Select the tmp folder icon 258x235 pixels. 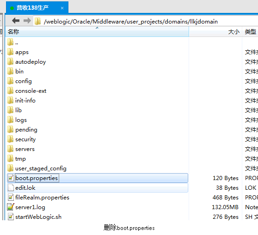click(10, 158)
